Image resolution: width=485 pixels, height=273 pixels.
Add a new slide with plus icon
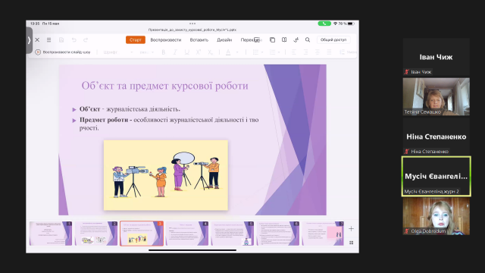coord(351,229)
